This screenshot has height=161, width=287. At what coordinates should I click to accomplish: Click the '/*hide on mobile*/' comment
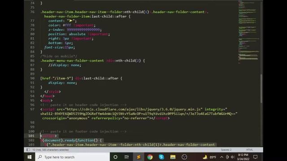tap(59, 56)
